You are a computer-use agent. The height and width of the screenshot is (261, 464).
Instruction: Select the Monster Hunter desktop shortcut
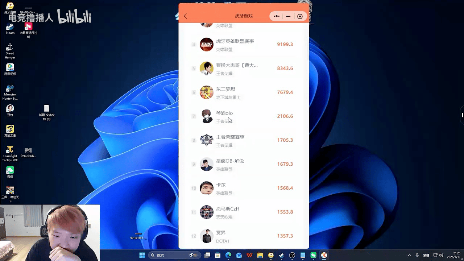pyautogui.click(x=10, y=92)
